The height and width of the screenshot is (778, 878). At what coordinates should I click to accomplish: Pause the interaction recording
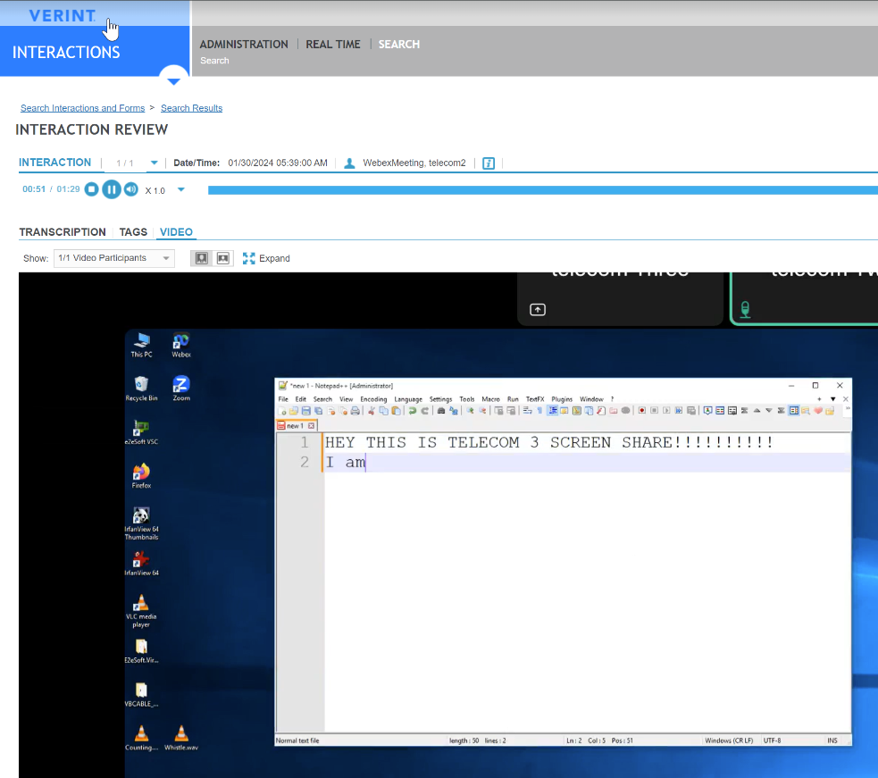click(x=111, y=189)
